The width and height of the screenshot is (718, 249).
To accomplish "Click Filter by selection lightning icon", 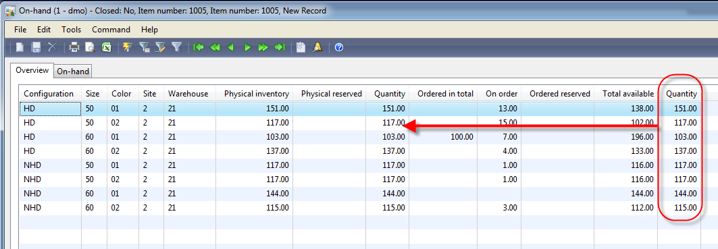I will point(128,47).
